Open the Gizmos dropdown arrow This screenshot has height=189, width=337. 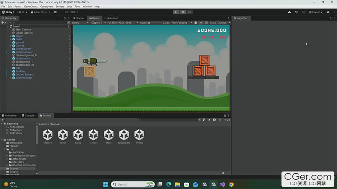coord(229,23)
